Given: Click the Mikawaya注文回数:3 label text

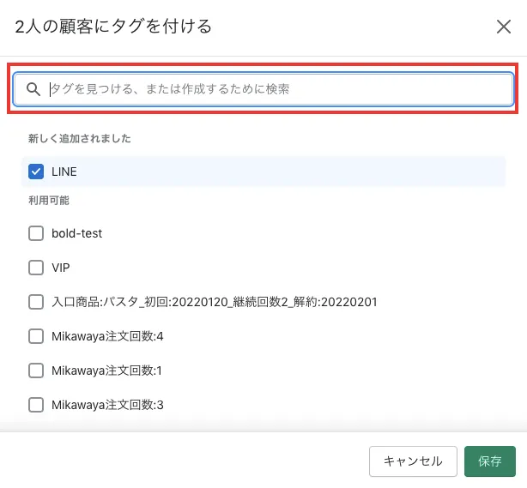Looking at the screenshot, I should (x=107, y=405).
